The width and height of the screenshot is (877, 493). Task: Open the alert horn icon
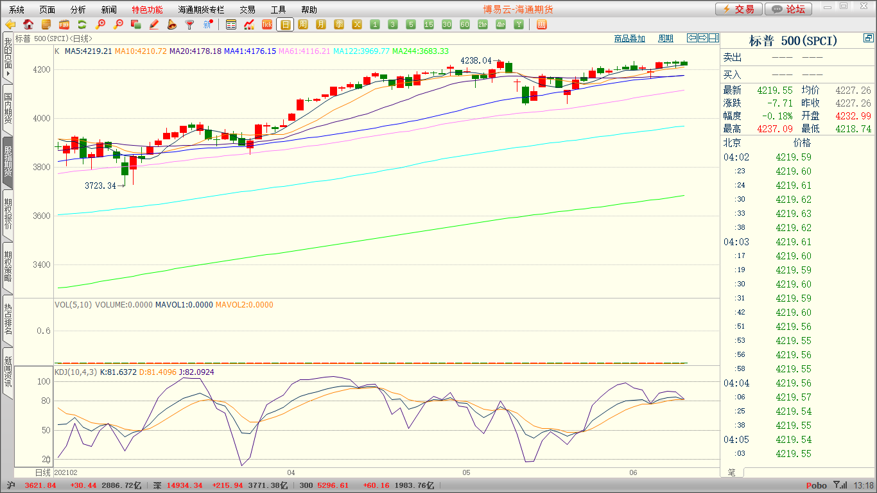(x=172, y=24)
